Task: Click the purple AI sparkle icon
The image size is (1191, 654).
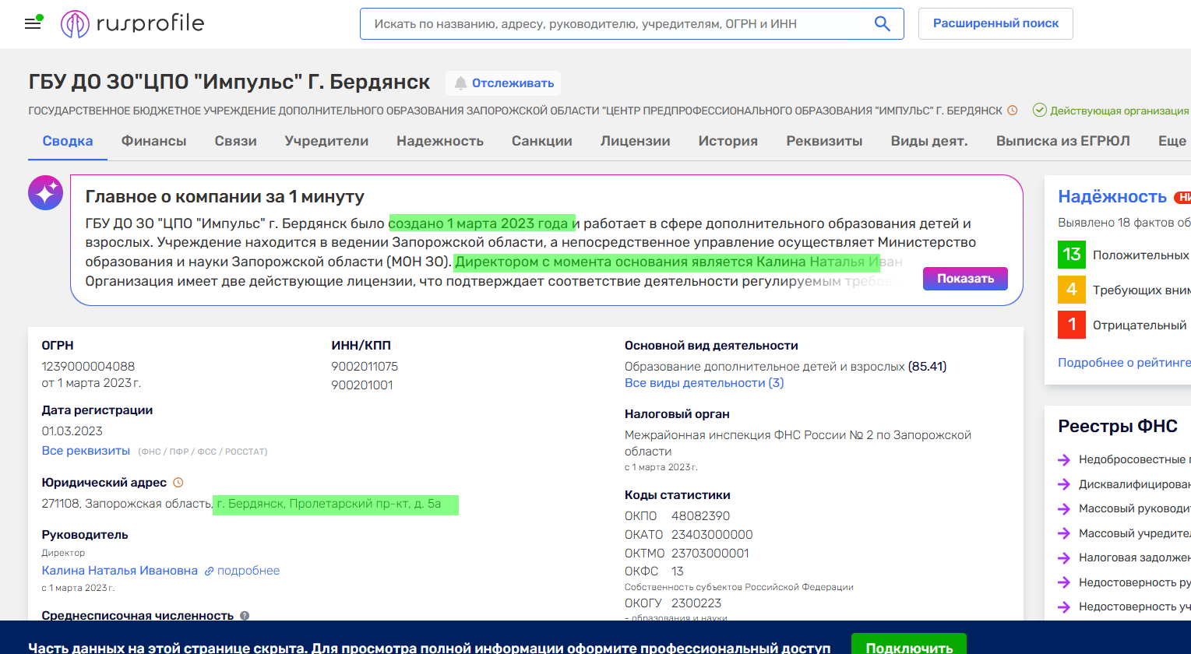Action: click(x=45, y=192)
